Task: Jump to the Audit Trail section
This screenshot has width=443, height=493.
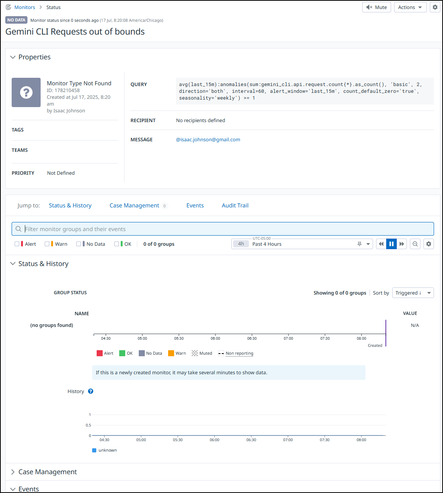Action: [235, 206]
